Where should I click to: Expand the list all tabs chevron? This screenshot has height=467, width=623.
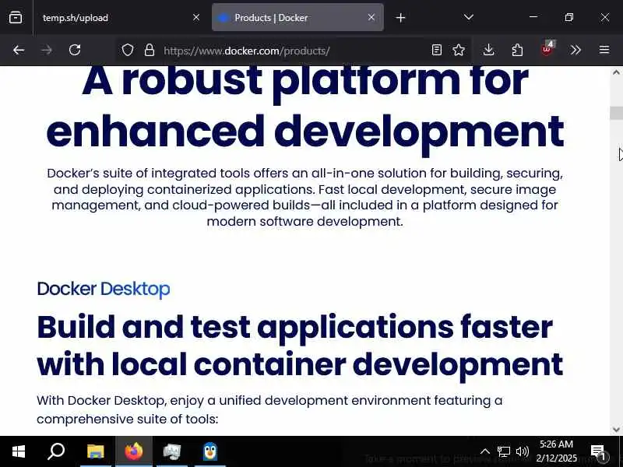click(x=469, y=17)
